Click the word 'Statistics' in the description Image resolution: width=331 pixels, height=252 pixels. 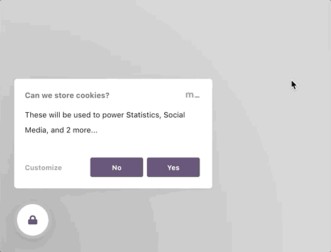tap(143, 115)
